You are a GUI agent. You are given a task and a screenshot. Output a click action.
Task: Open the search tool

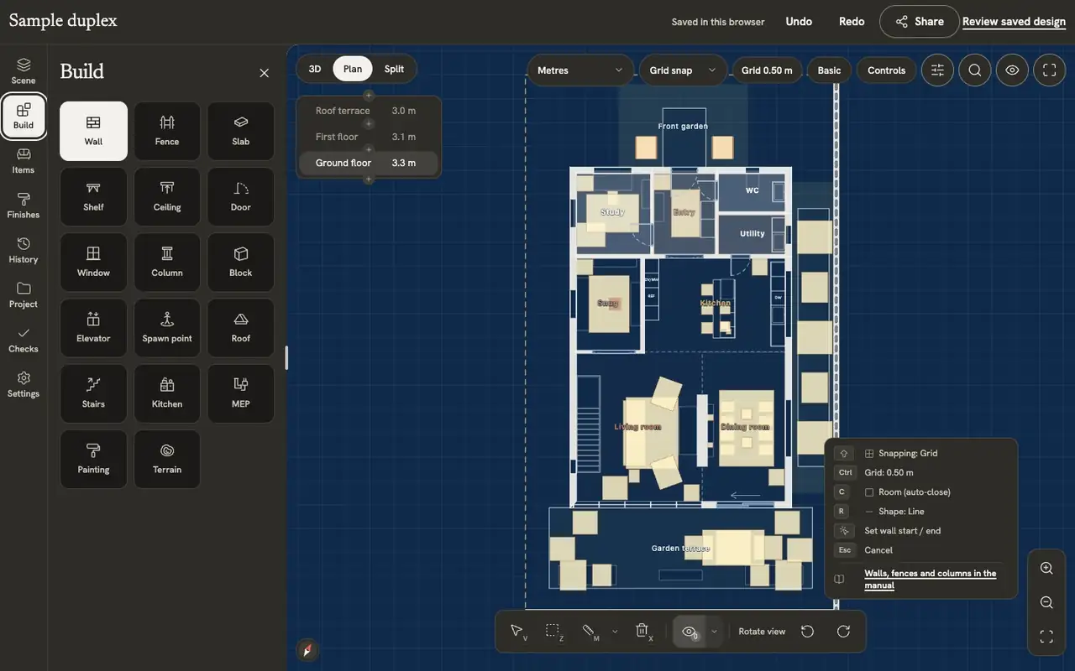[975, 70]
